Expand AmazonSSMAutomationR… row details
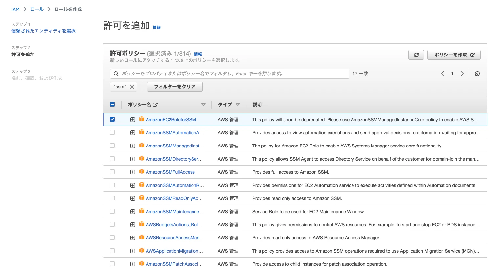This screenshot has height=270, width=499. pos(133,185)
